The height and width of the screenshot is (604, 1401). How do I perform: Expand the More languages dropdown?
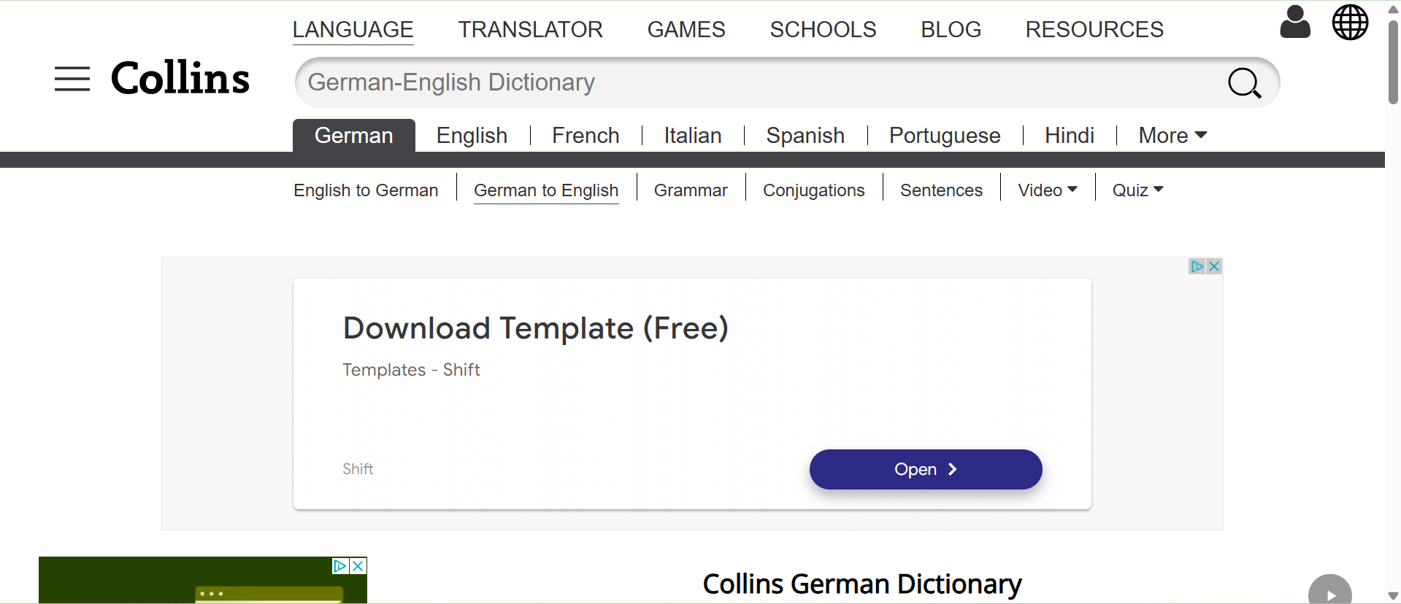click(1172, 136)
